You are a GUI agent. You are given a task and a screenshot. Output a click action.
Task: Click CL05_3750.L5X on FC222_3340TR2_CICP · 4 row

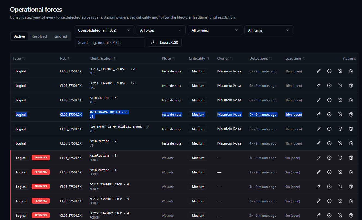tap(71, 215)
